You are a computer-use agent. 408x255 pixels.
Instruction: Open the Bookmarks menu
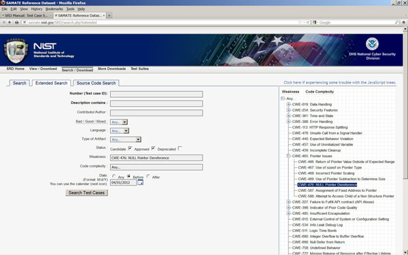pos(54,9)
